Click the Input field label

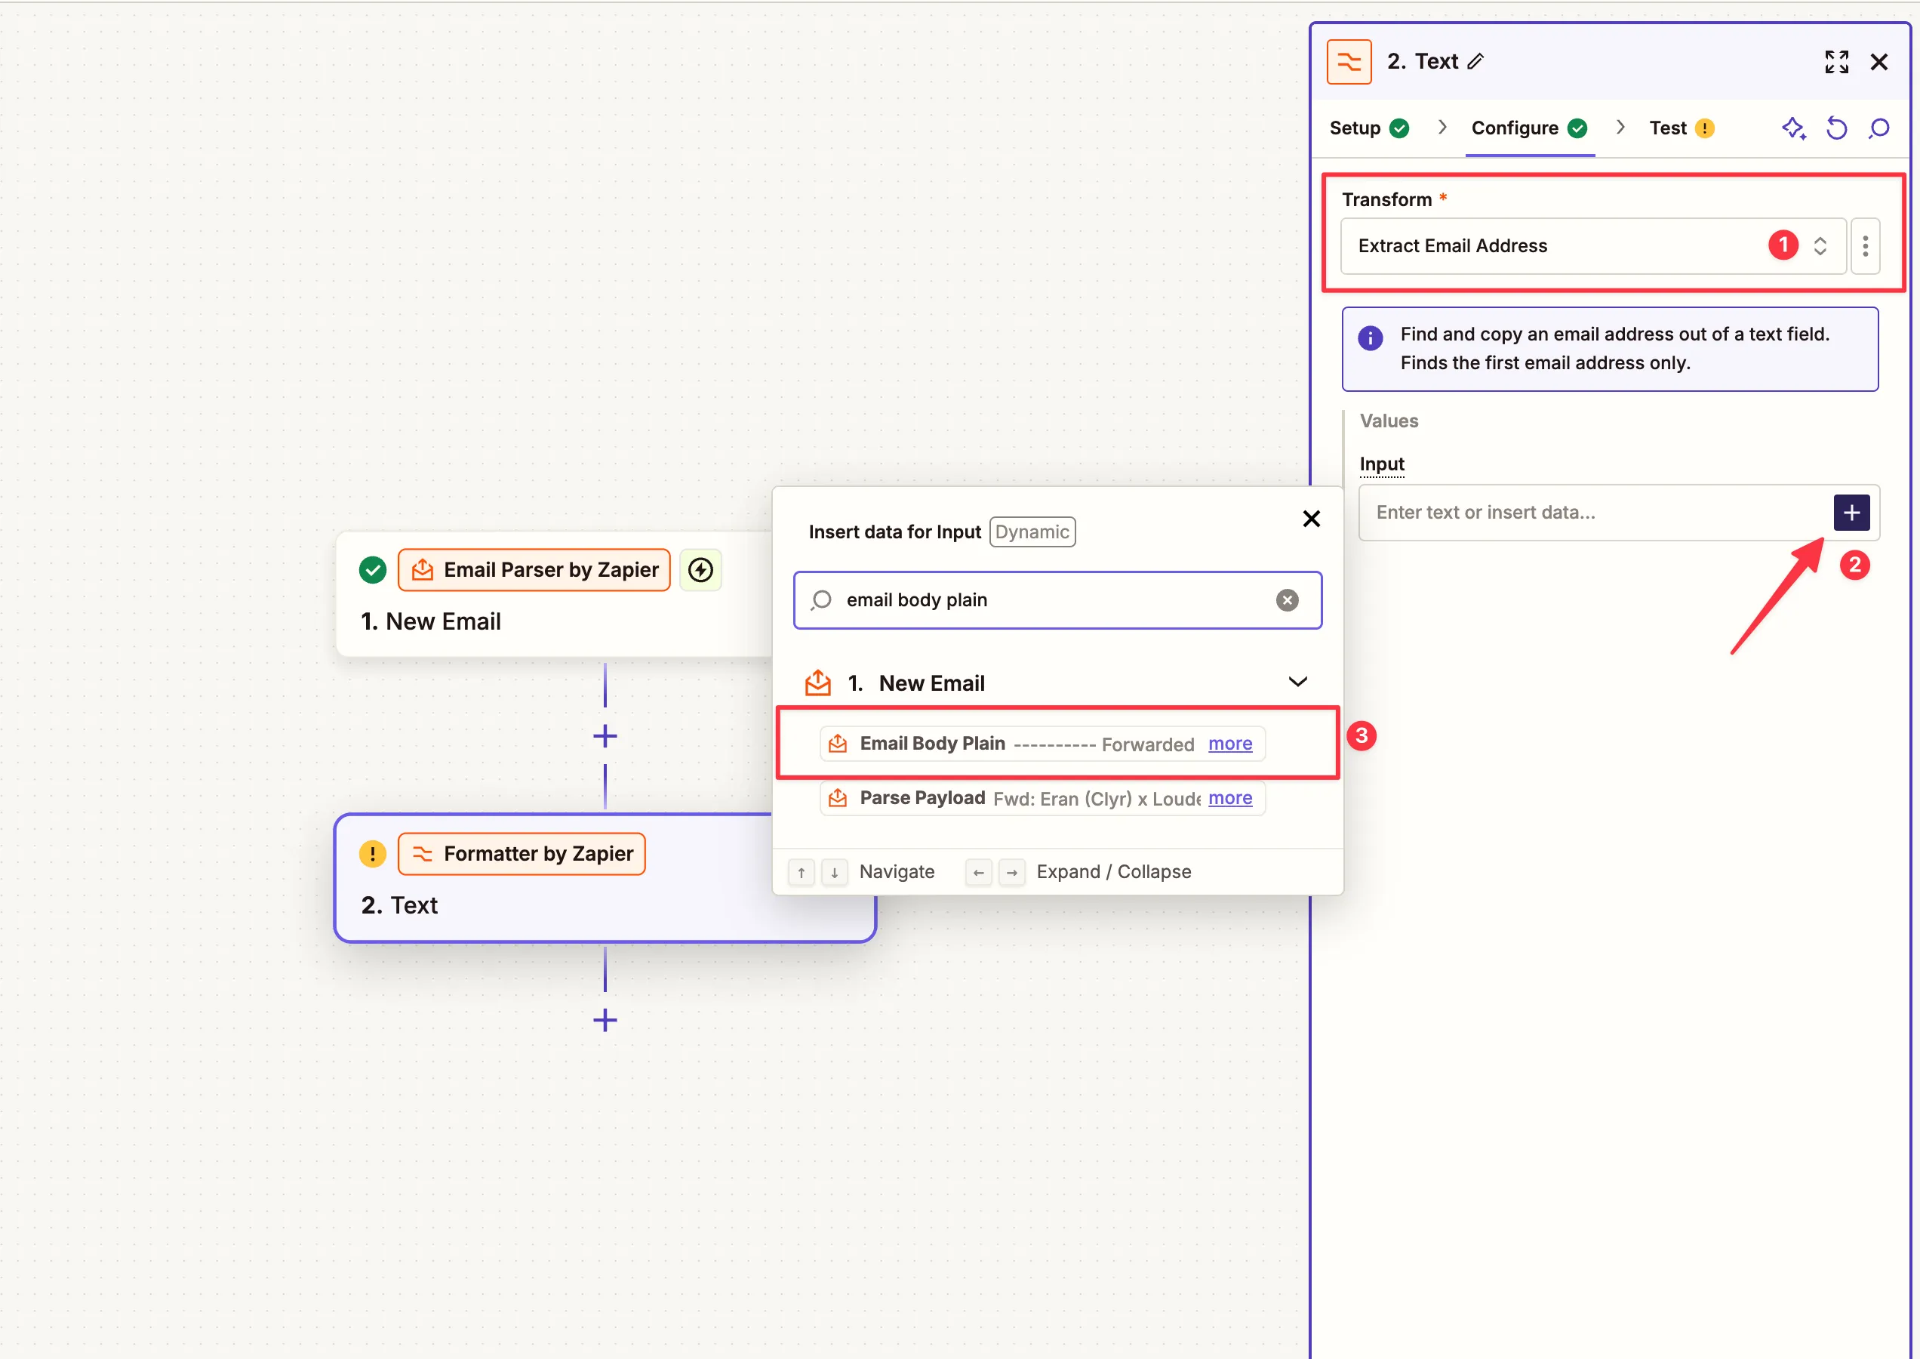pos(1381,464)
